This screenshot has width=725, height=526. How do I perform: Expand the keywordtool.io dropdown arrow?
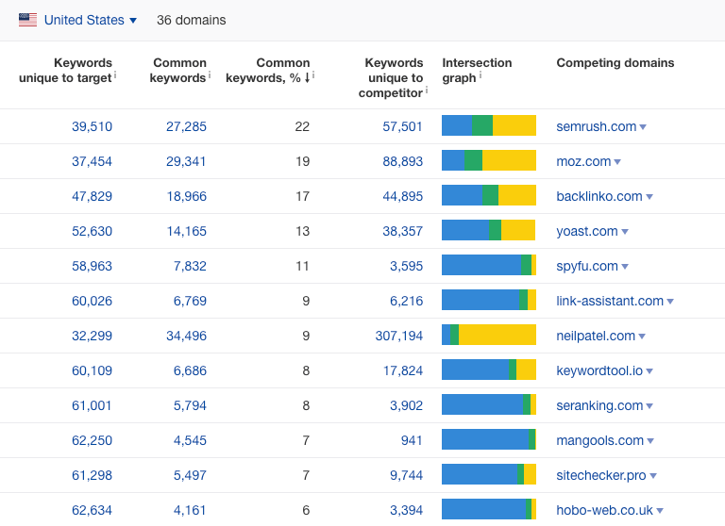pyautogui.click(x=649, y=371)
